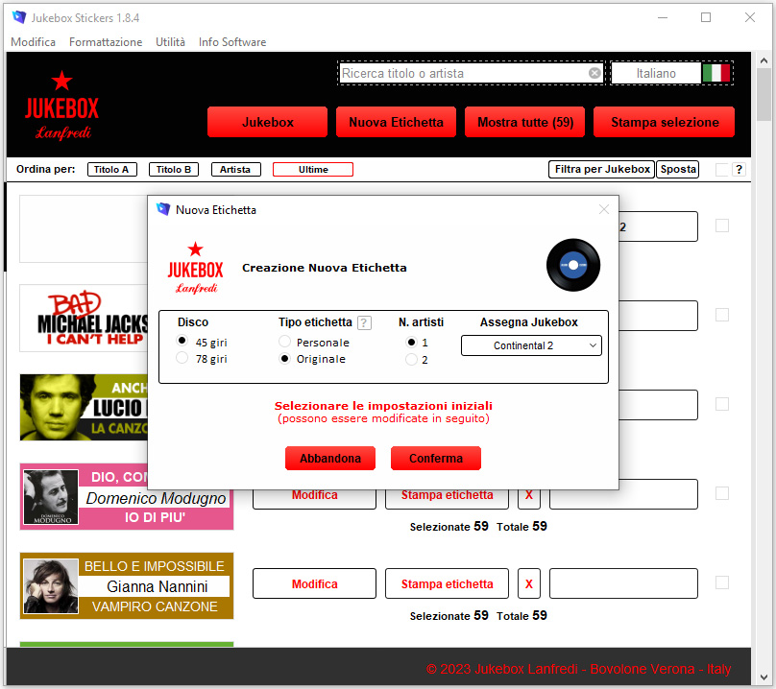The image size is (776, 689).
Task: Click Mostra tutte (59)
Action: click(524, 122)
